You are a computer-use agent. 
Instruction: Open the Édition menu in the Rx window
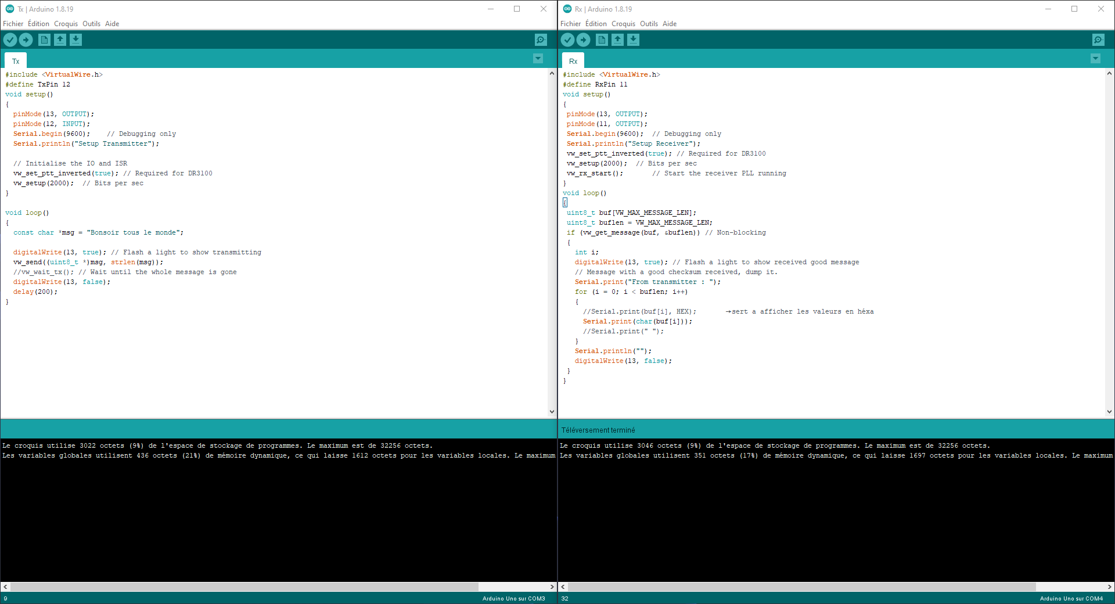595,24
